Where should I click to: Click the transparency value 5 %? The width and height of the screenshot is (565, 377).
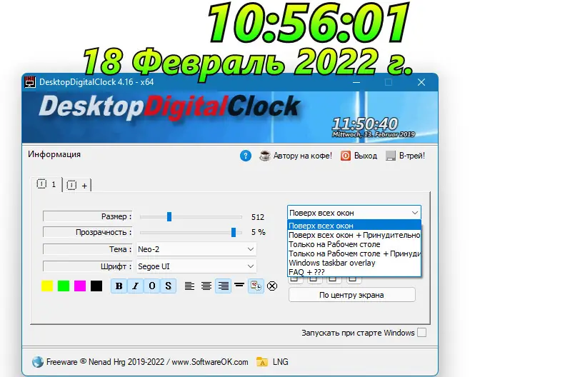[258, 233]
